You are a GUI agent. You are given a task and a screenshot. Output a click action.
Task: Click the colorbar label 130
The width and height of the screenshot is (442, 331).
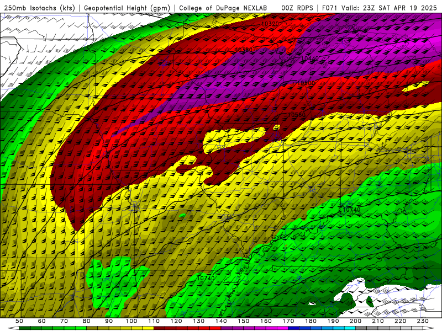click(x=199, y=321)
